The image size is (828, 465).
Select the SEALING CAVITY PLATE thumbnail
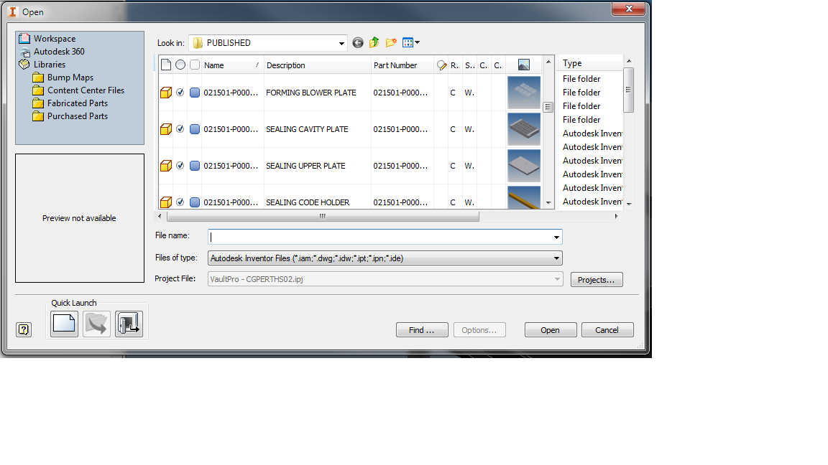tap(524, 129)
